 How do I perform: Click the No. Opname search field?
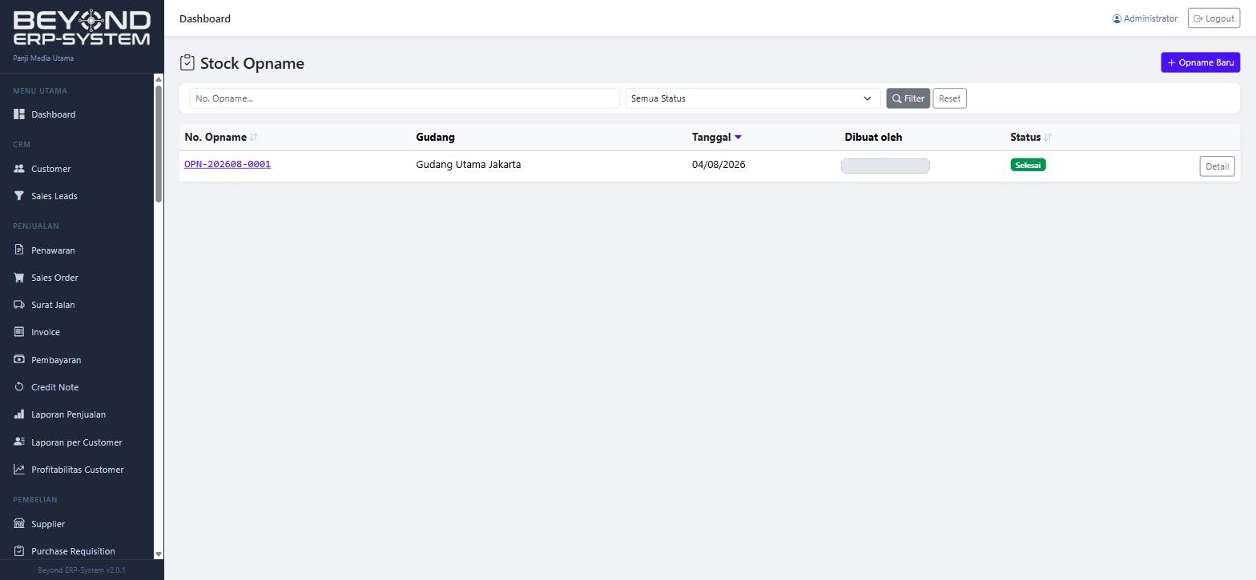pos(405,98)
